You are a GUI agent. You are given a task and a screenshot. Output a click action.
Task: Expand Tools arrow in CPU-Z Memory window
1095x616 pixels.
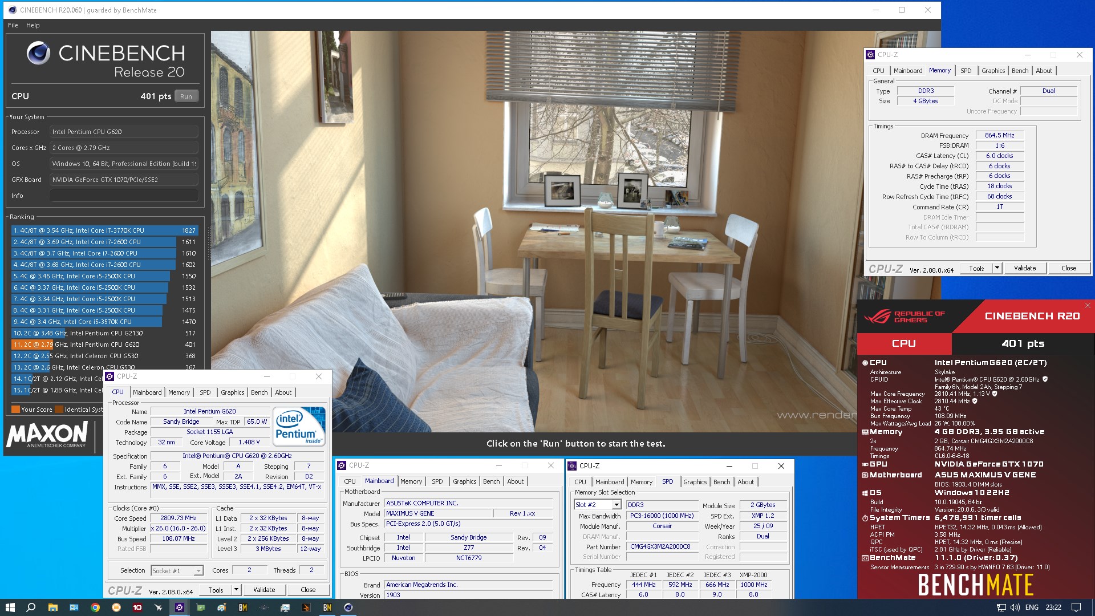(x=997, y=269)
